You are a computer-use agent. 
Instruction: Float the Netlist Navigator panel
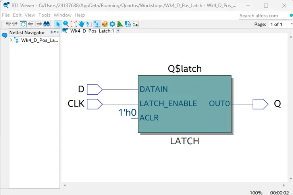(54, 32)
